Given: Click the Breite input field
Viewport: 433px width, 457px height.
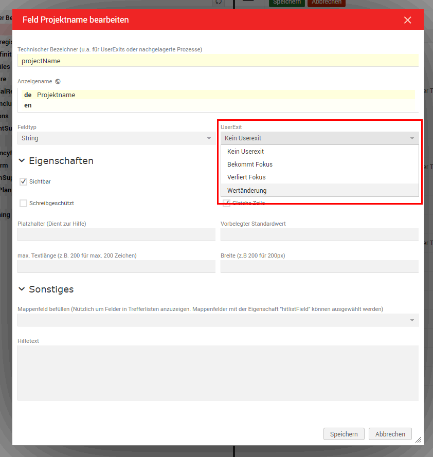Looking at the screenshot, I should 319,266.
